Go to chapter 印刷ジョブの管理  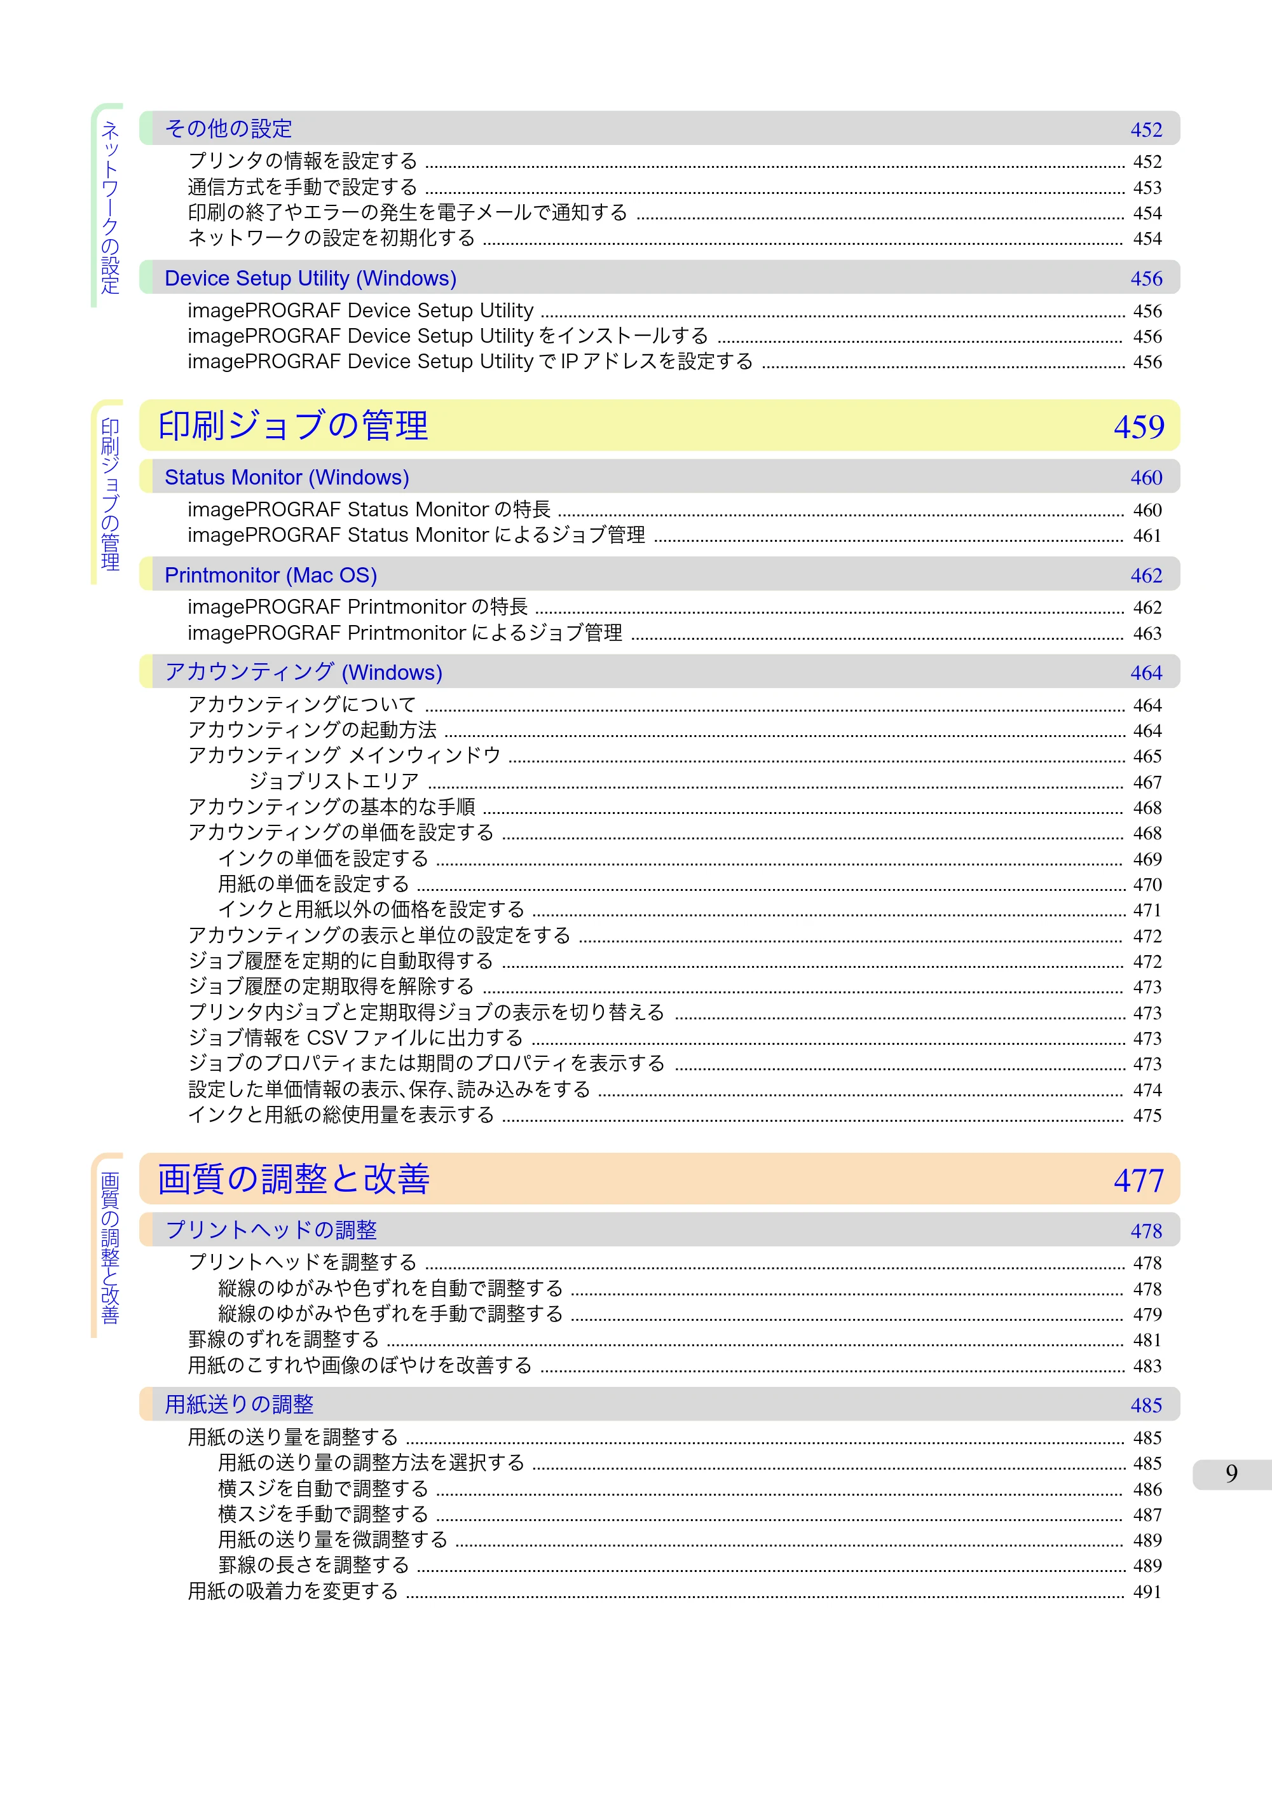(659, 425)
